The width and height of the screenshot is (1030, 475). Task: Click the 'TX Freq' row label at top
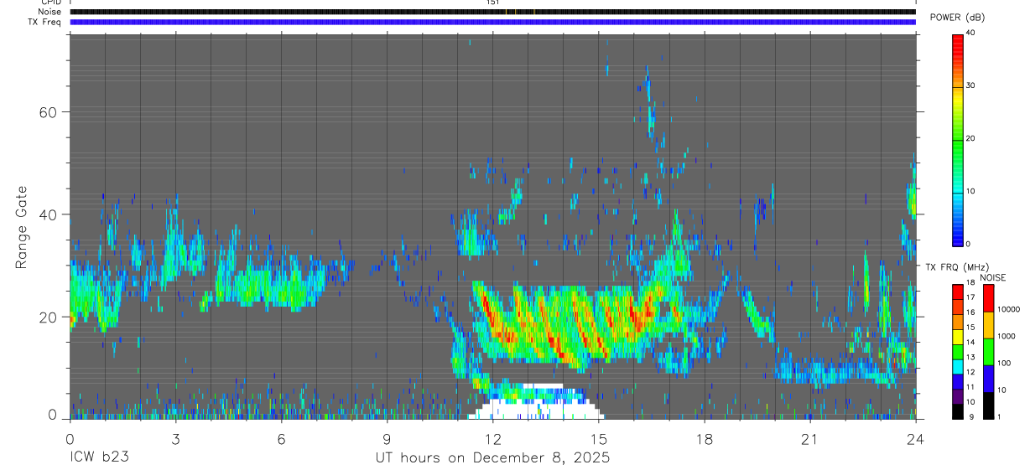44,22
